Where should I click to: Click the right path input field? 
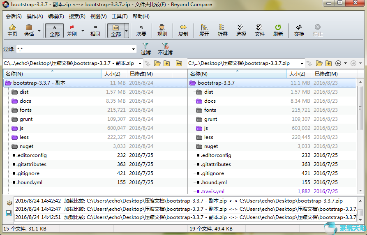[243, 63]
